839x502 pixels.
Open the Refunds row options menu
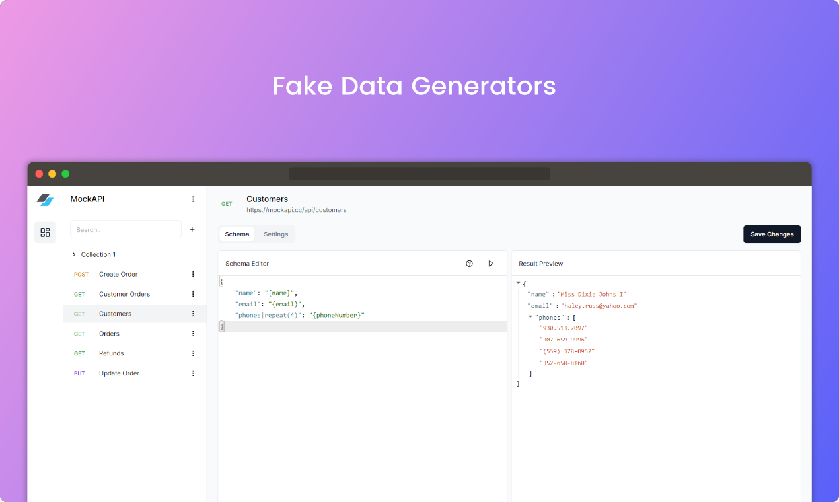click(193, 353)
